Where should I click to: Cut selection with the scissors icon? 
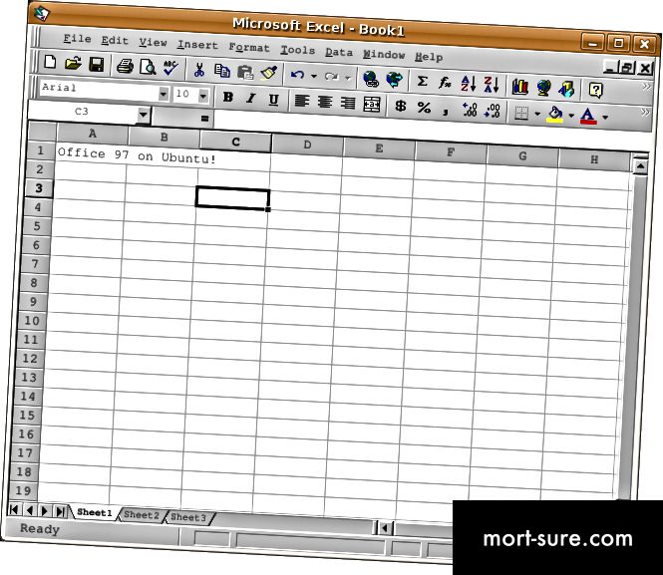coord(198,70)
